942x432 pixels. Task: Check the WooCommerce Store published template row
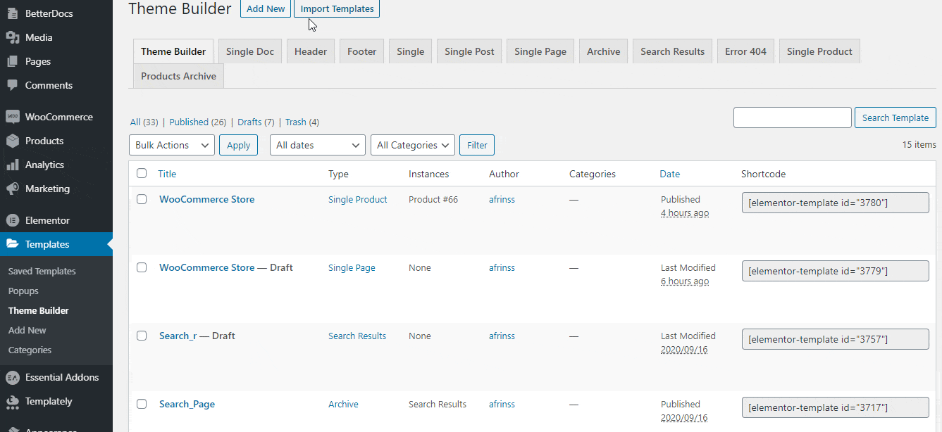(142, 199)
